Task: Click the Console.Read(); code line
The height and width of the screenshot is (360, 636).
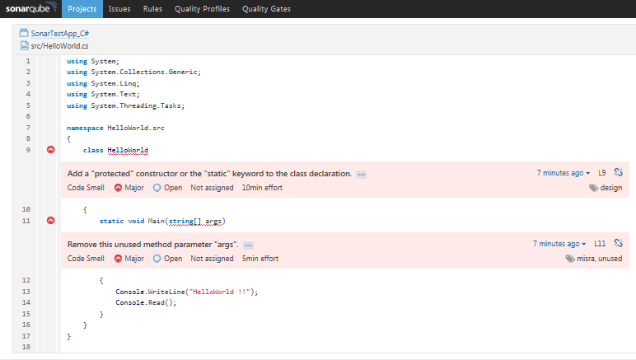Action: tap(146, 303)
